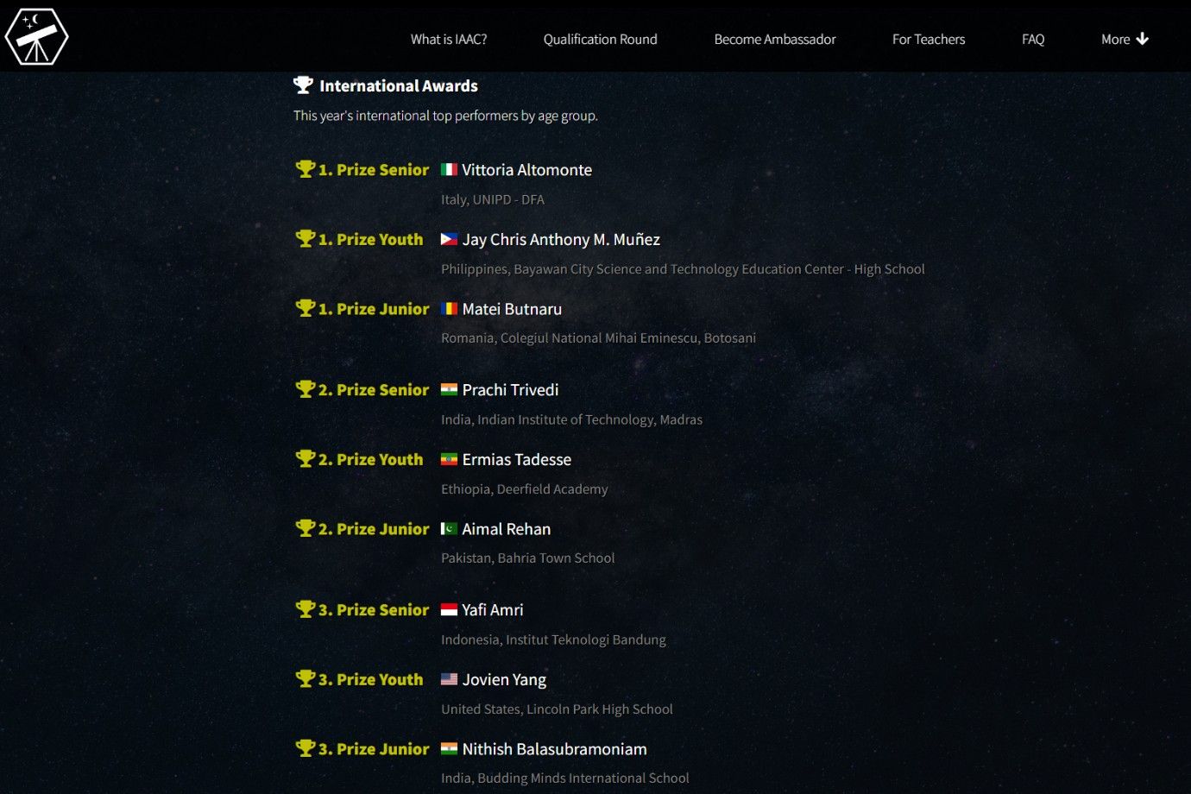1191x794 pixels.
Task: Click the trophy icon for 3. Prize Junior
Action: pos(305,748)
